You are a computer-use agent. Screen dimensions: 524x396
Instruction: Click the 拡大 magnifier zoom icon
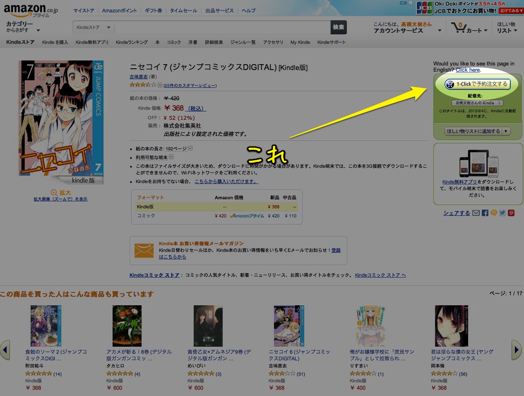[54, 193]
